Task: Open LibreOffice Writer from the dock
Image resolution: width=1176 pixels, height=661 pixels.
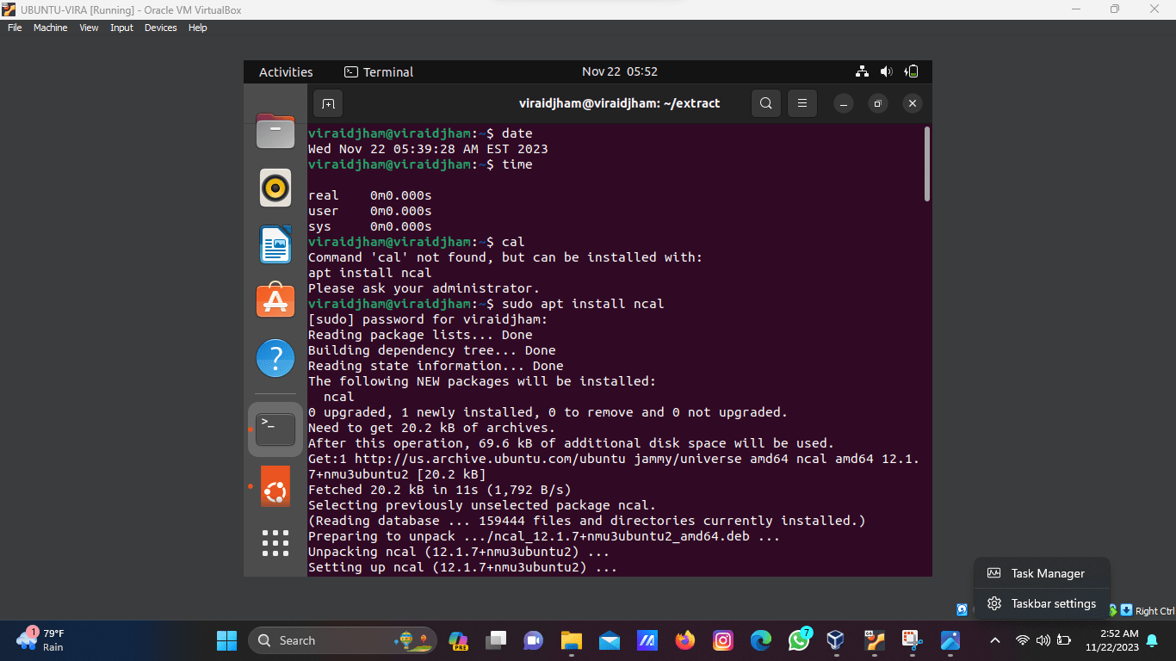Action: (275, 244)
